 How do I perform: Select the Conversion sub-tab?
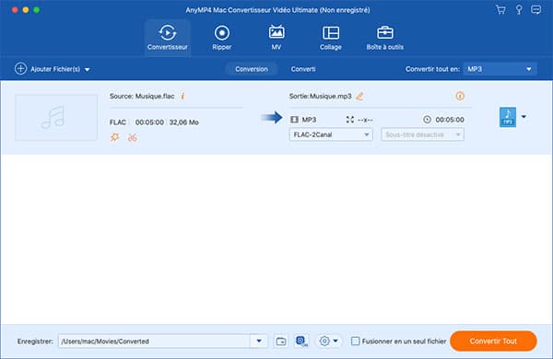(252, 69)
